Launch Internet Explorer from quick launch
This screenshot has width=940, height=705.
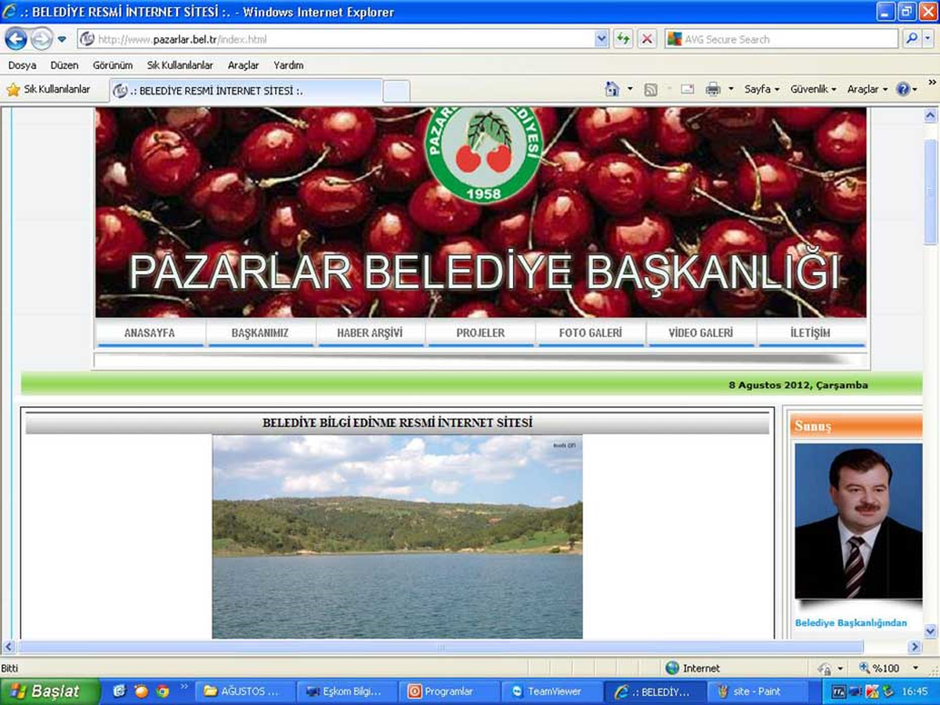120,692
